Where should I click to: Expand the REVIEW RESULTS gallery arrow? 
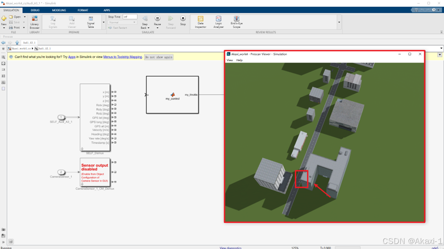pyautogui.click(x=339, y=22)
